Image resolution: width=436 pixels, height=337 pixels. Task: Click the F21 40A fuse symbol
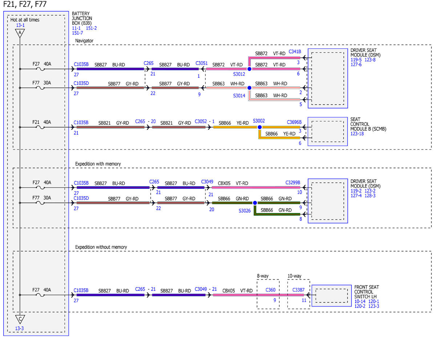40,127
